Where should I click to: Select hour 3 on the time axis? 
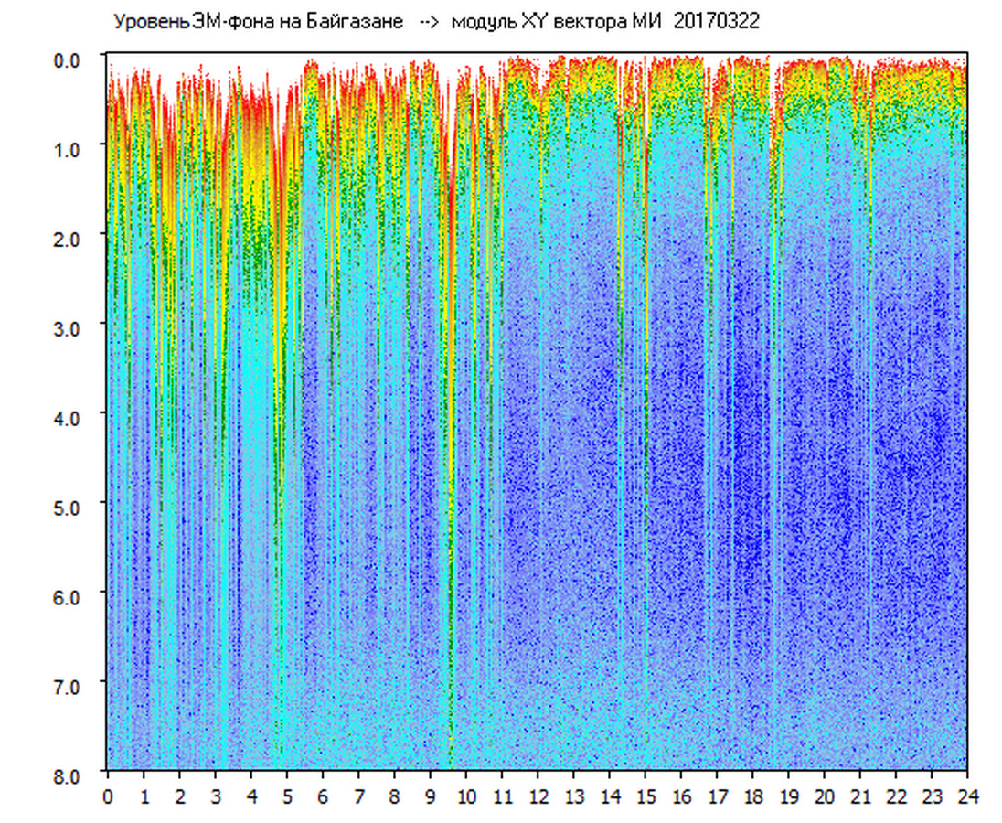[216, 796]
